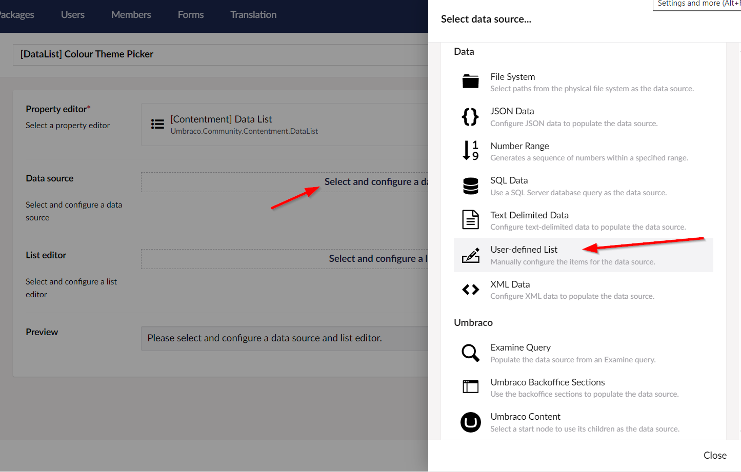Click the Umbraco Backoffice Sections window icon

pos(470,387)
